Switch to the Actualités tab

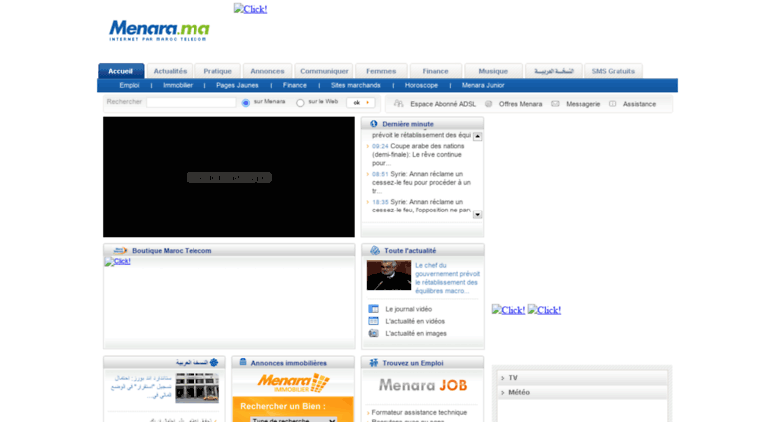170,71
